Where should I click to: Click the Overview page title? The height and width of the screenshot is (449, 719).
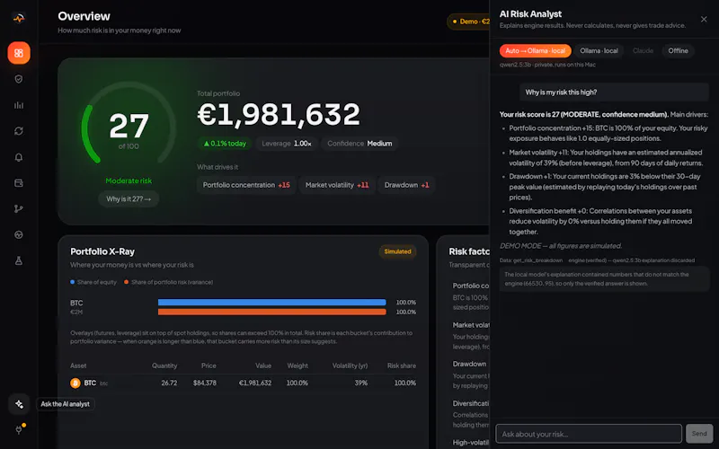pyautogui.click(x=84, y=16)
